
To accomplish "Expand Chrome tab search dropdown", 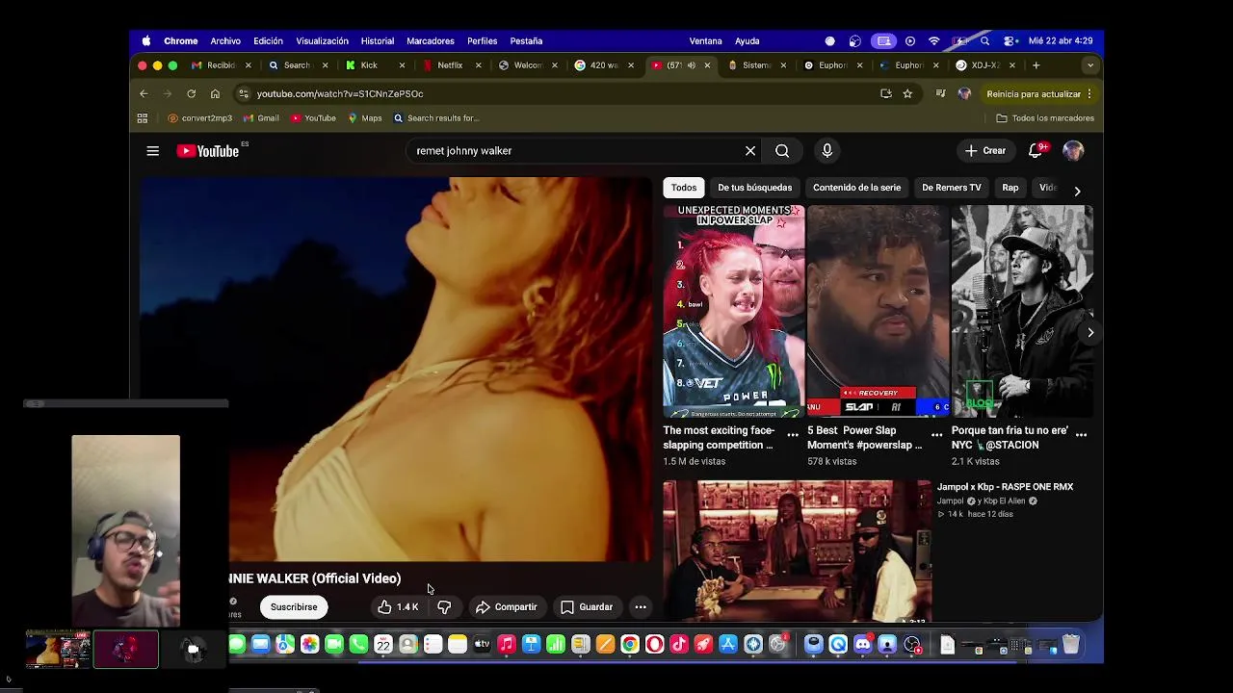I will [x=1089, y=65].
